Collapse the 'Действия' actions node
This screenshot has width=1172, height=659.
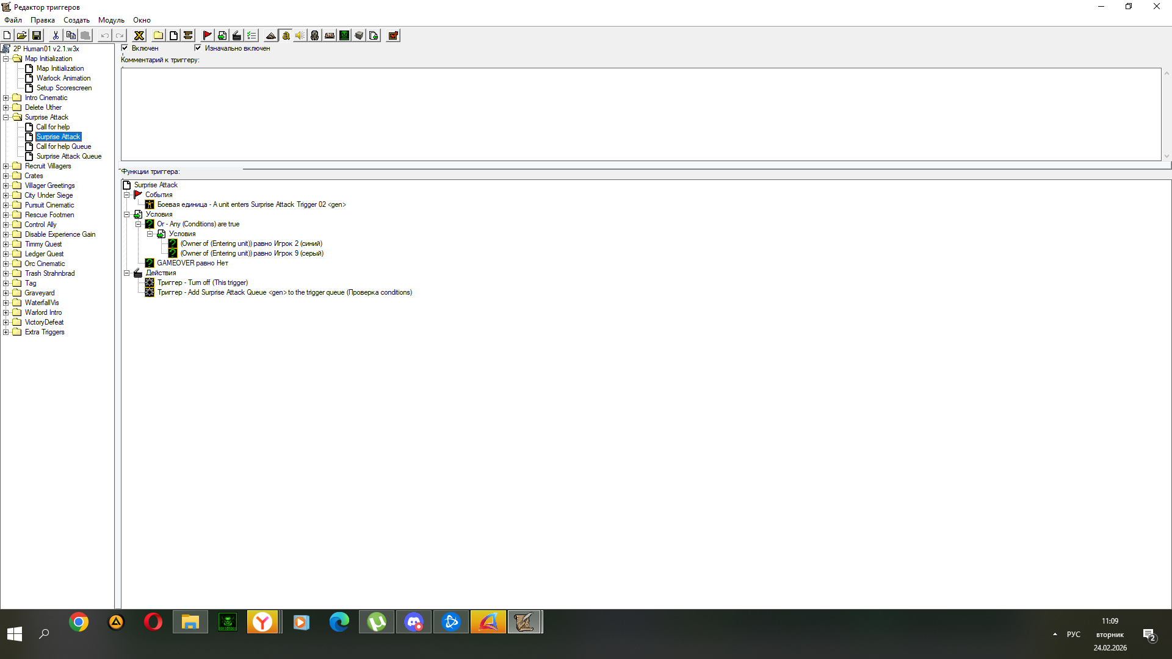(127, 273)
